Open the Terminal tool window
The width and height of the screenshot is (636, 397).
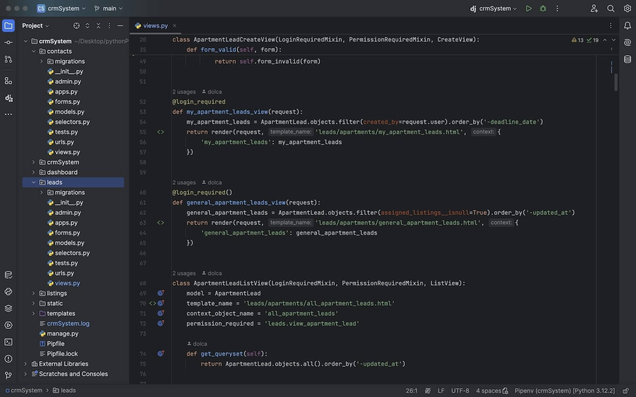click(8, 342)
